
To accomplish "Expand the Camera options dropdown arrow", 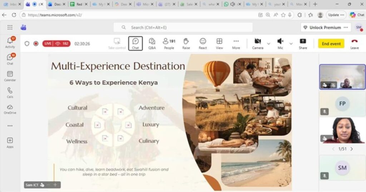I will pos(269,44).
